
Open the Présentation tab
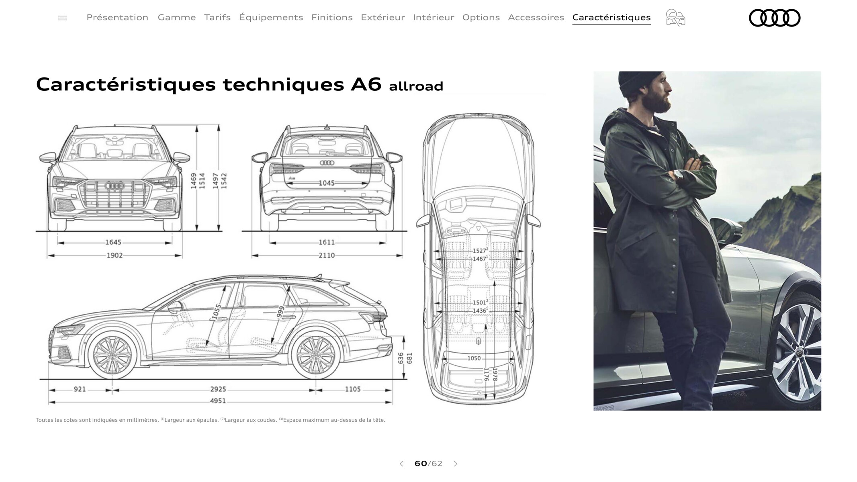tap(117, 17)
